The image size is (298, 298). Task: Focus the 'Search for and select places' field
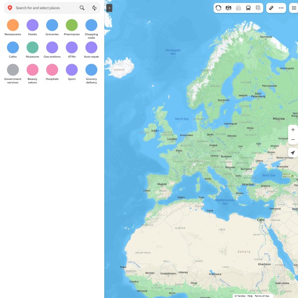tap(46, 8)
